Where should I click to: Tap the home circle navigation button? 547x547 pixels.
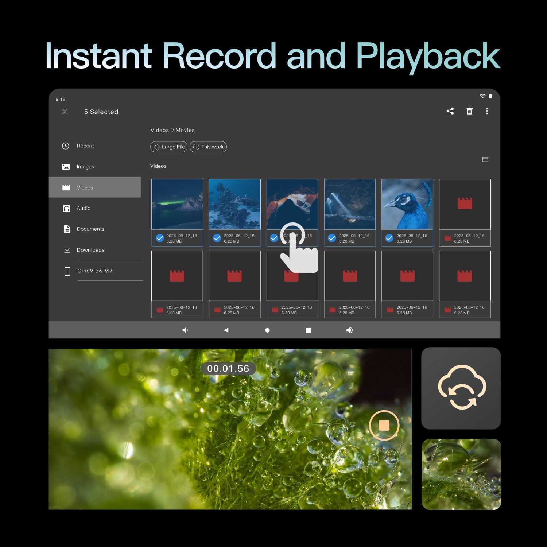(x=267, y=330)
